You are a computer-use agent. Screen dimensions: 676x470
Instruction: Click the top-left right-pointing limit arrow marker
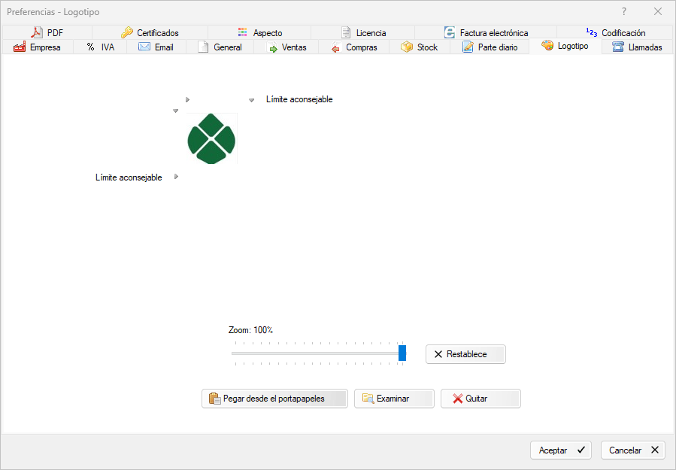187,99
